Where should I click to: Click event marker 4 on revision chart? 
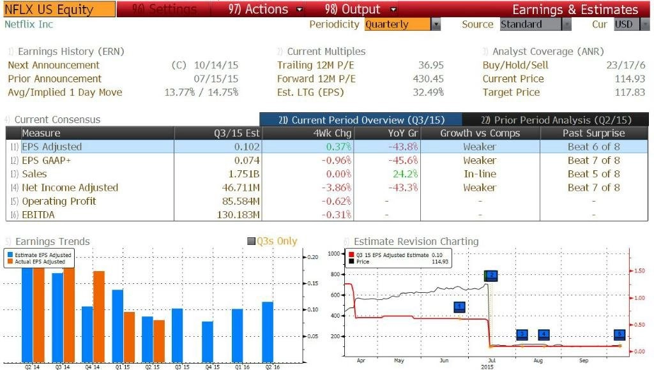pos(544,334)
